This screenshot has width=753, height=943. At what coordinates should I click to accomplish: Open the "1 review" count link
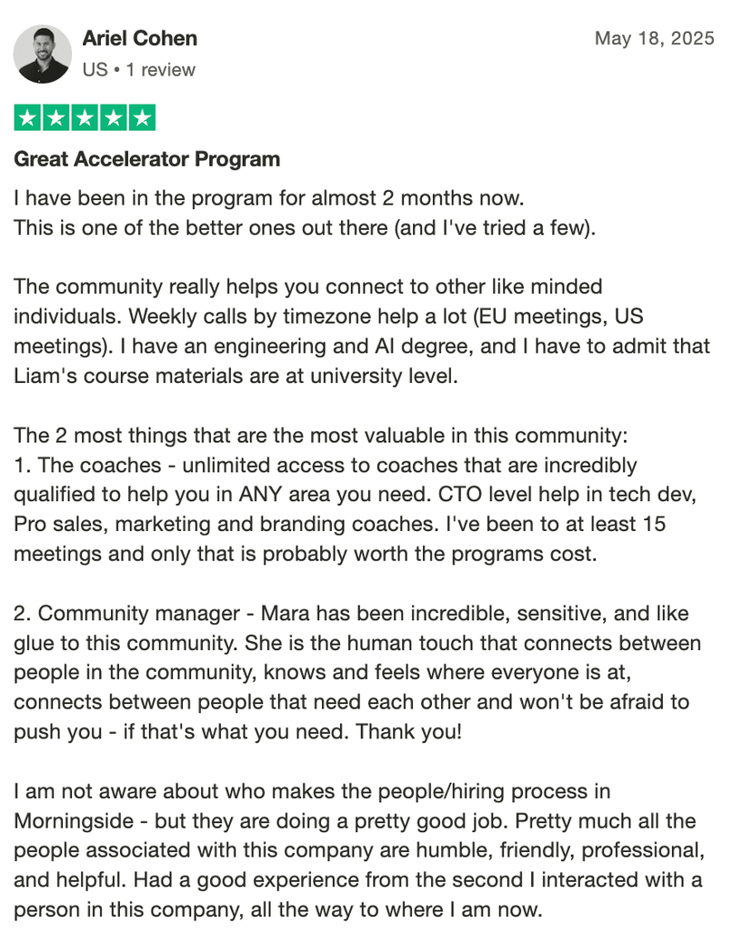(161, 70)
